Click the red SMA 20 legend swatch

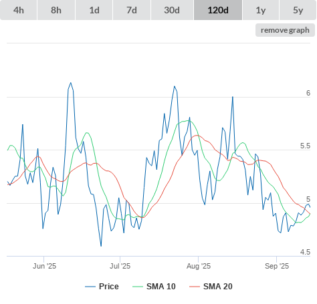(x=195, y=287)
